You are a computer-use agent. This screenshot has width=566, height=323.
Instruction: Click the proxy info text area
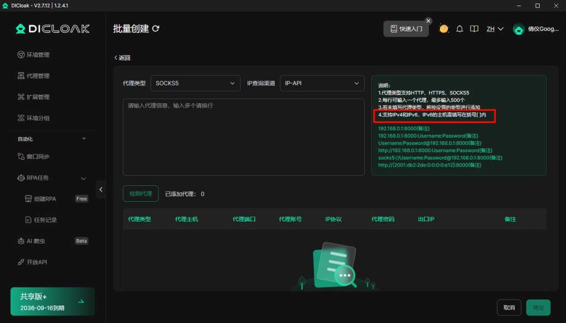pos(243,137)
